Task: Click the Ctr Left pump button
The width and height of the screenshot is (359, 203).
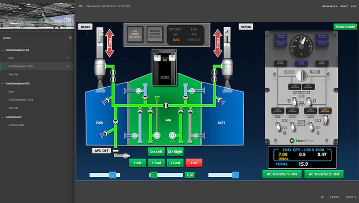Action: 156,152
